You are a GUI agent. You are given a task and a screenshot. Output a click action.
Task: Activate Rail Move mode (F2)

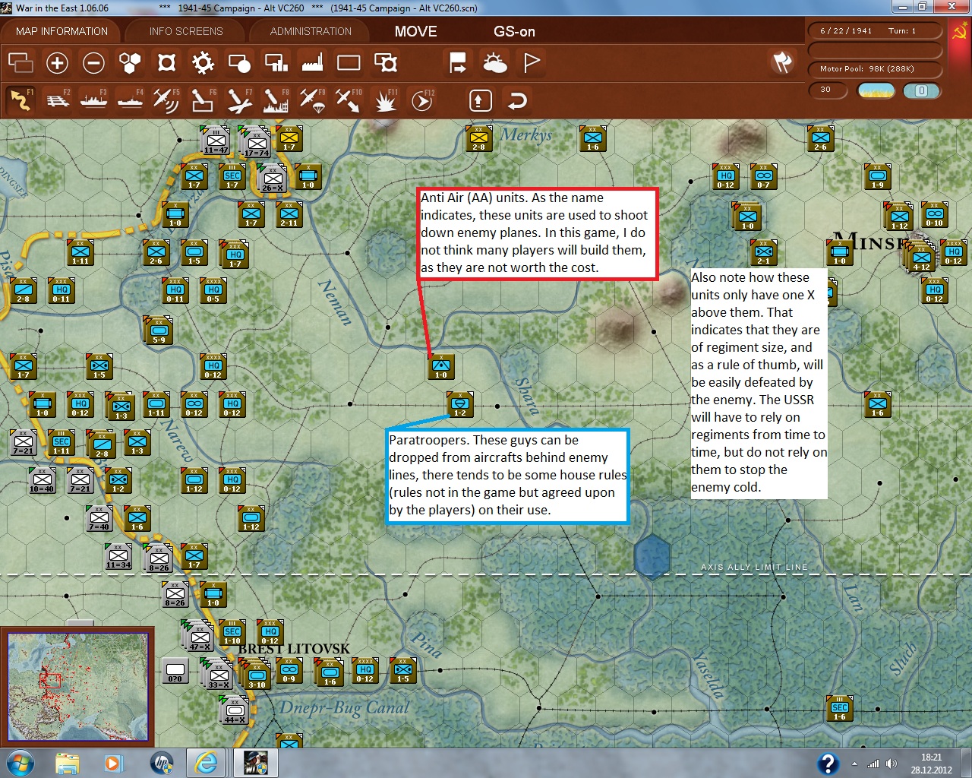coord(57,100)
